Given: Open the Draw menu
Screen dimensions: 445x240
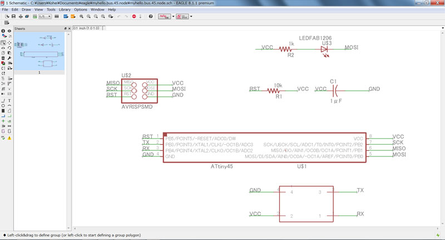Looking at the screenshot, I should click(26, 9).
